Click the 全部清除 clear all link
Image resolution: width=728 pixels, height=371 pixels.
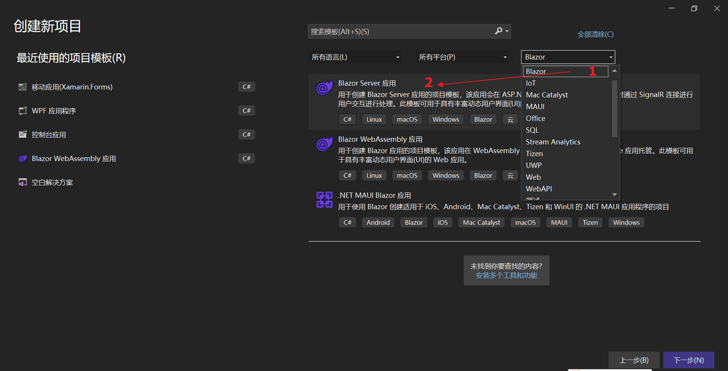pyautogui.click(x=595, y=34)
